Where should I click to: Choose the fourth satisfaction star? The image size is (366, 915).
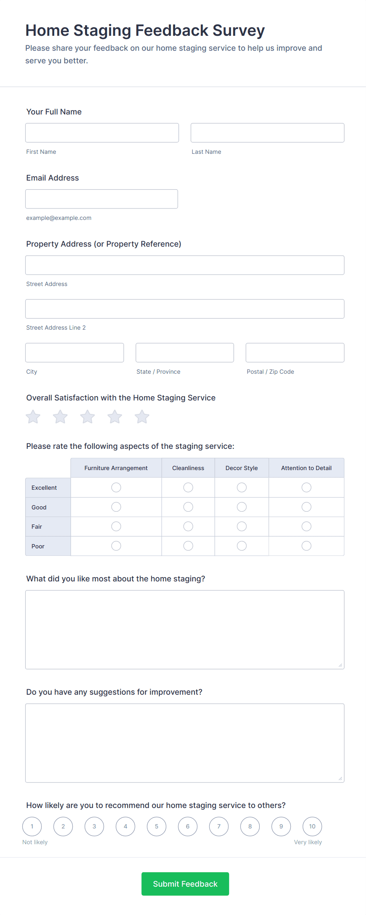tap(115, 417)
